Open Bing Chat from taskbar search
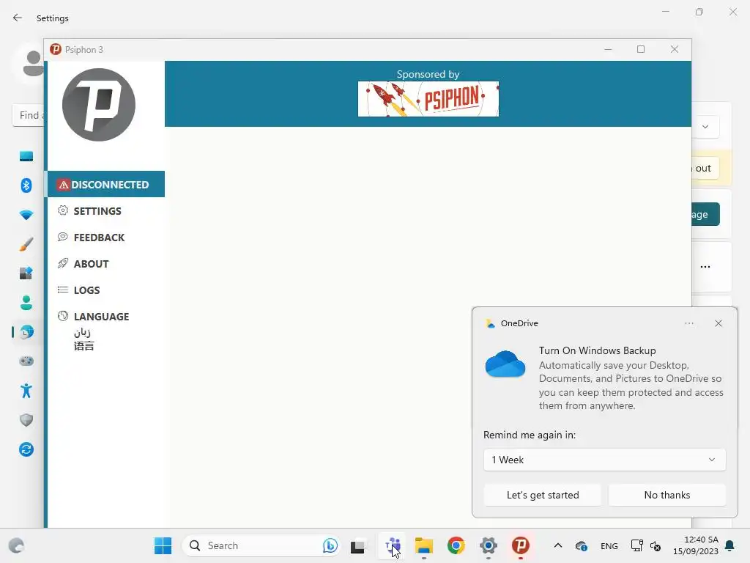 coord(330,545)
